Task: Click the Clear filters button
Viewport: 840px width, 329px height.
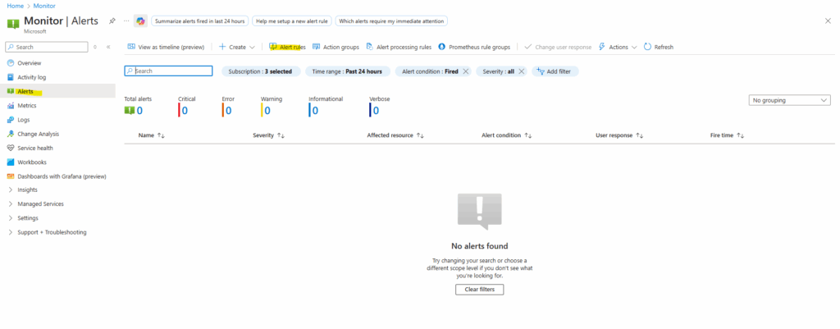Action: pyautogui.click(x=479, y=290)
